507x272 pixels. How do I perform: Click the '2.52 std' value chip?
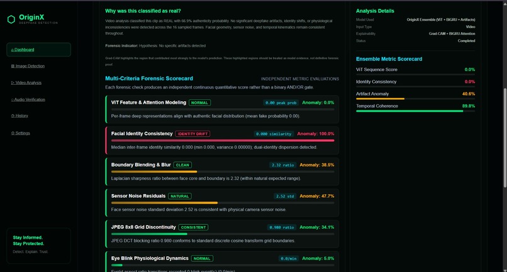[x=285, y=196]
